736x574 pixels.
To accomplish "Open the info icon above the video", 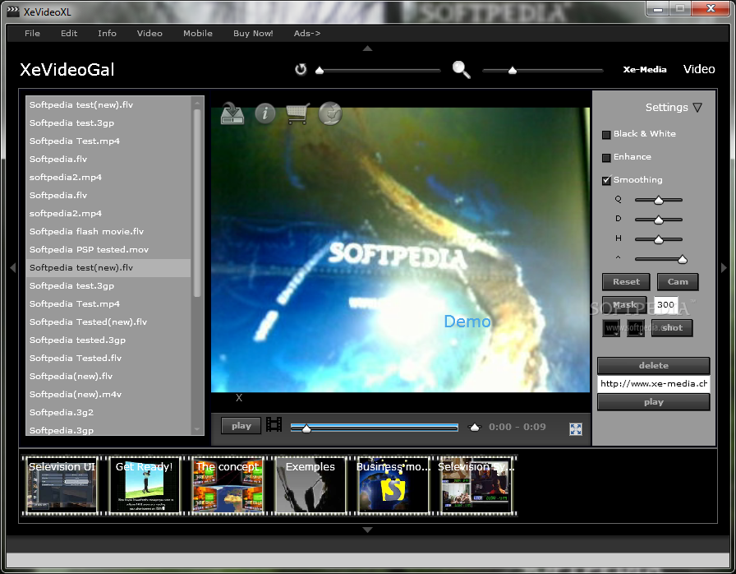I will [265, 113].
